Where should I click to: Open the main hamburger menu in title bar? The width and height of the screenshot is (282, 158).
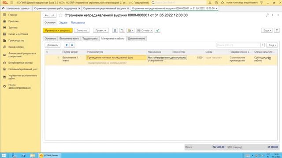point(12,3)
